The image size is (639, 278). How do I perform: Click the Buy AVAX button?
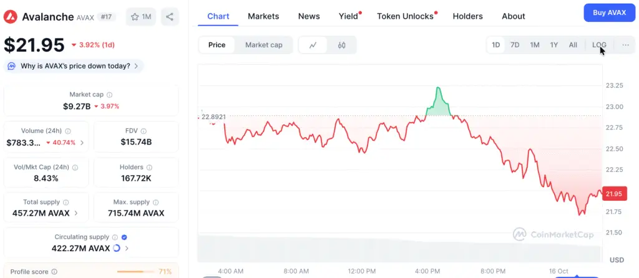point(609,12)
